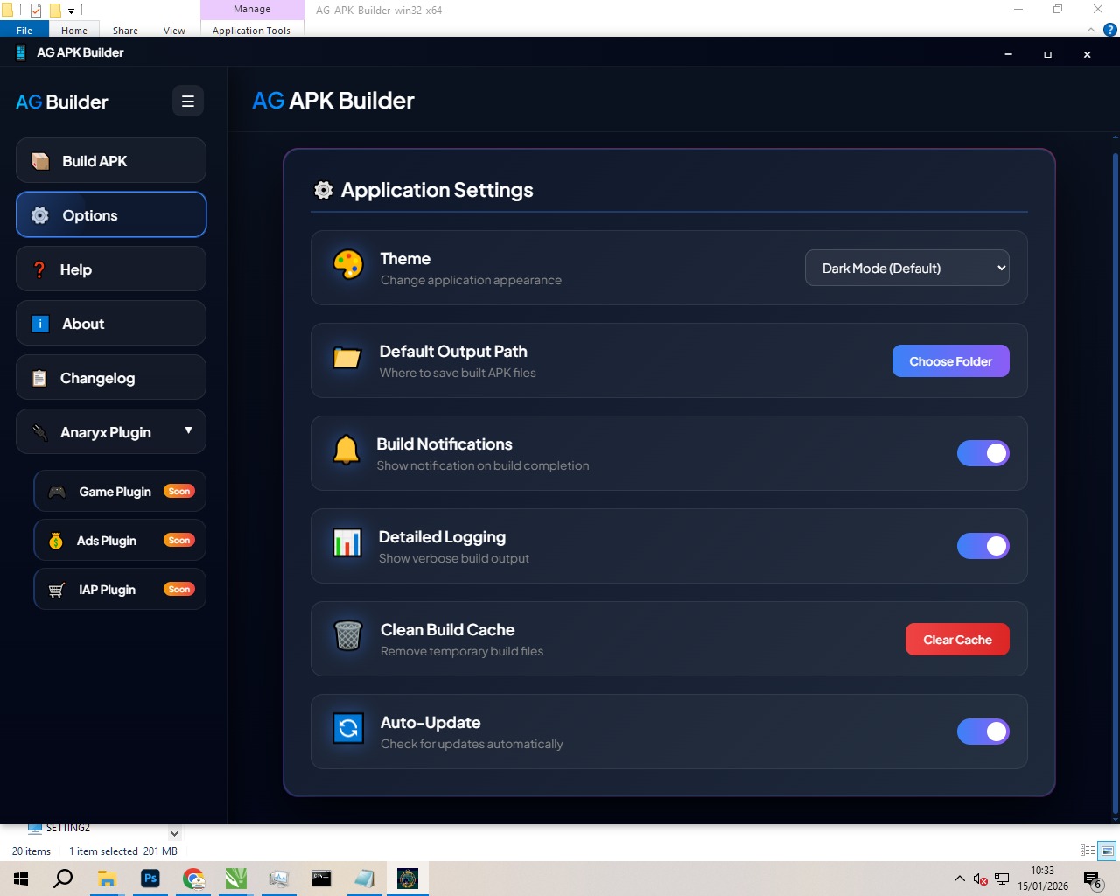The width and height of the screenshot is (1120, 896).
Task: Disable the Detailed Logging switch
Action: tap(983, 546)
